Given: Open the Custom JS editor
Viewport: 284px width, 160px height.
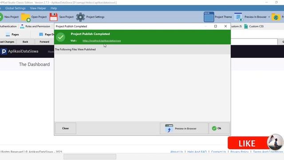Looking at the screenshot, I should (236, 26).
